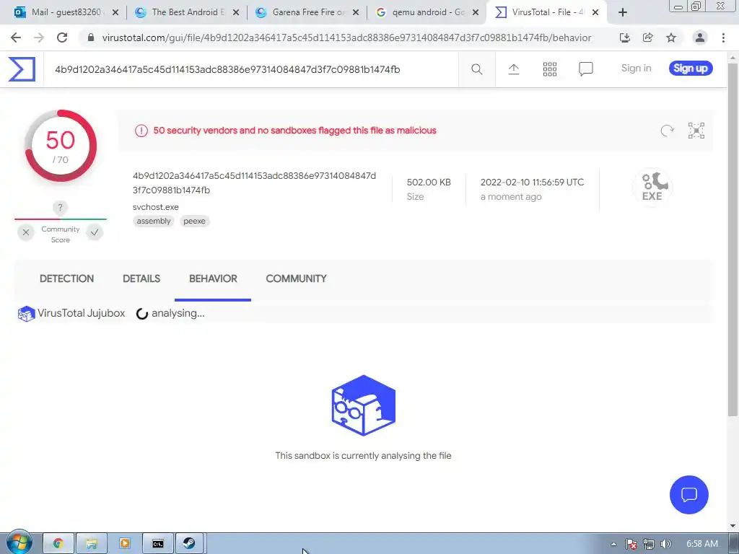Click the 50 / 70 detection score gauge

coord(61,146)
